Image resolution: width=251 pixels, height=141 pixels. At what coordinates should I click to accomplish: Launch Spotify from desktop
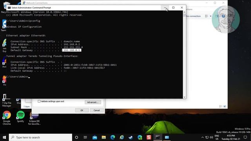pos(20,117)
